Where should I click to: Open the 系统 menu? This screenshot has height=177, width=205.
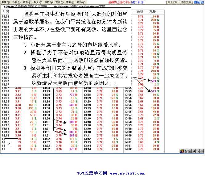tap(5, 2)
